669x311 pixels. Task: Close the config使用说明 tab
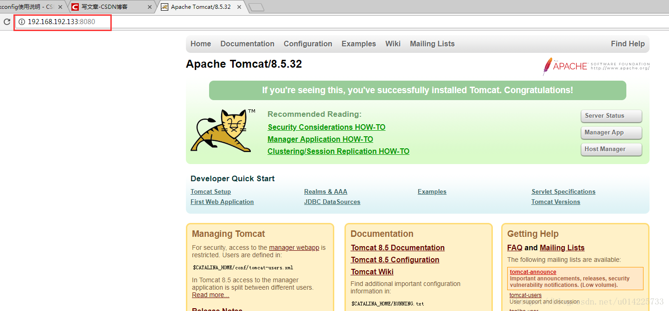point(60,7)
